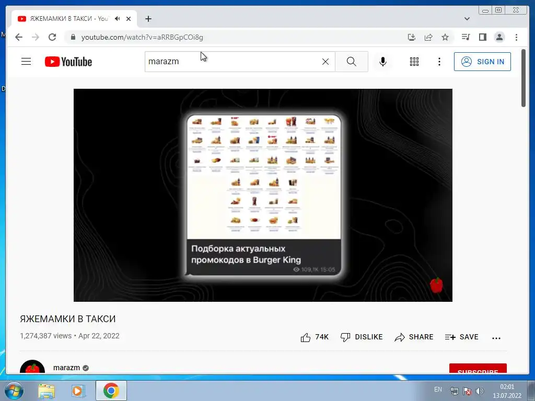Open Chrome three-dot menu
Image resolution: width=535 pixels, height=401 pixels.
(516, 37)
